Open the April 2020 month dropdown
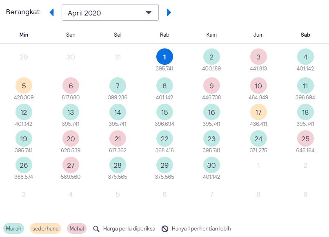 tap(110, 13)
